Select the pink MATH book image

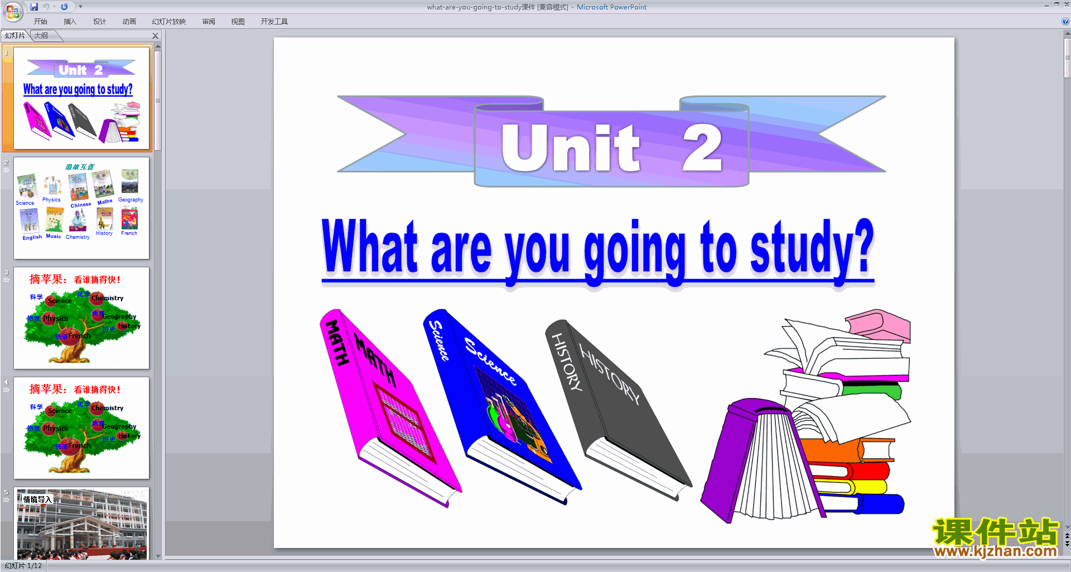pyautogui.click(x=390, y=408)
